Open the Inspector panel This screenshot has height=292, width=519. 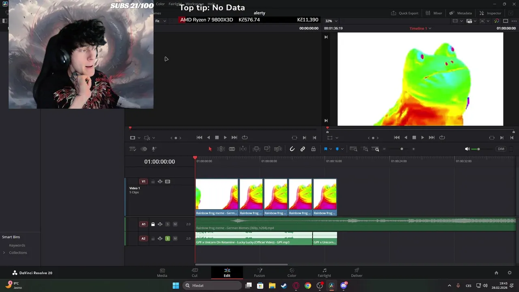[490, 13]
